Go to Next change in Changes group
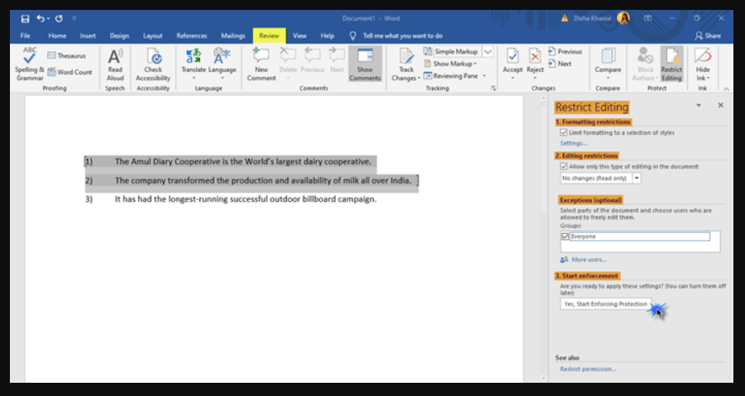The height and width of the screenshot is (396, 745). (560, 64)
